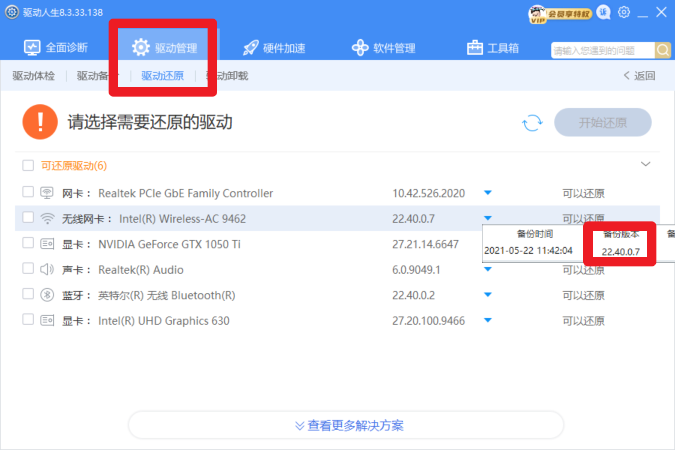Open the 工具箱 tab
The height and width of the screenshot is (450, 675).
[493, 47]
